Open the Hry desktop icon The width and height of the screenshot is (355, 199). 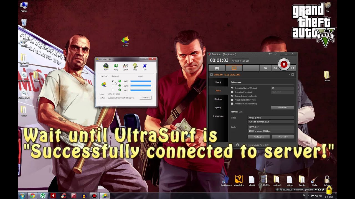point(328,7)
